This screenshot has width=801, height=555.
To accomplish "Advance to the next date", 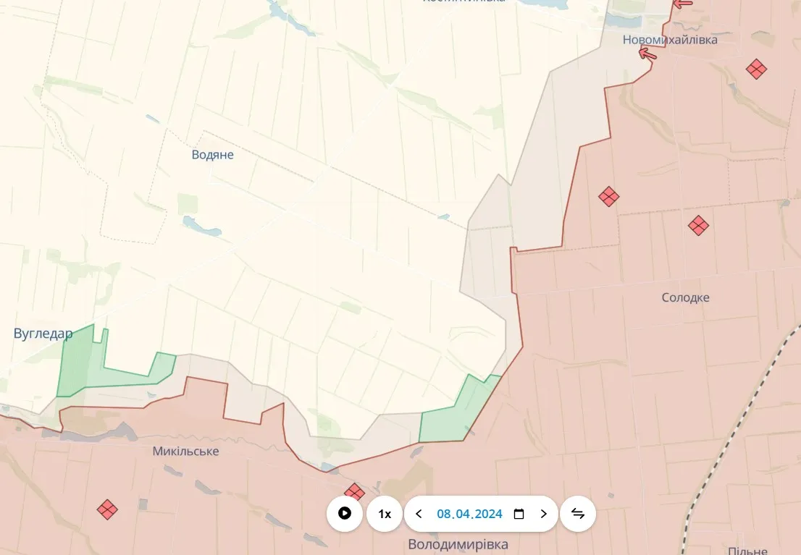I will pos(544,514).
